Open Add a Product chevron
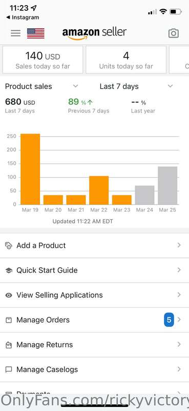Screen dimensions: 189x411 pos(179,245)
